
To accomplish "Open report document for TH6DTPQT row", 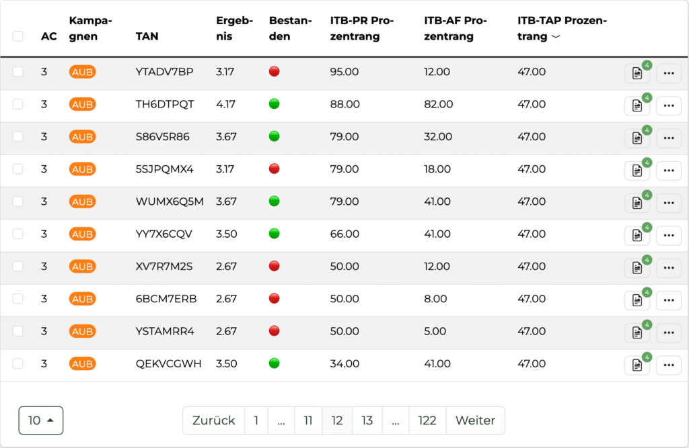I will [x=637, y=105].
